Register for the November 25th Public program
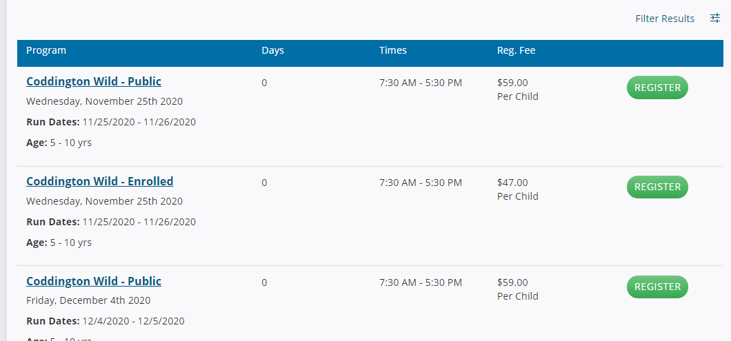 657,87
